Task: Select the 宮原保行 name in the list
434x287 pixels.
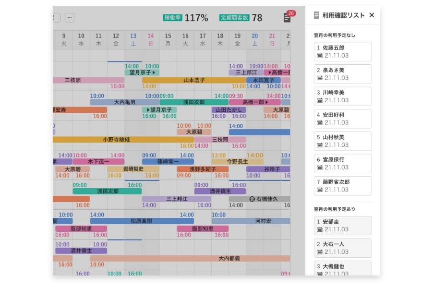Action: tap(334, 160)
